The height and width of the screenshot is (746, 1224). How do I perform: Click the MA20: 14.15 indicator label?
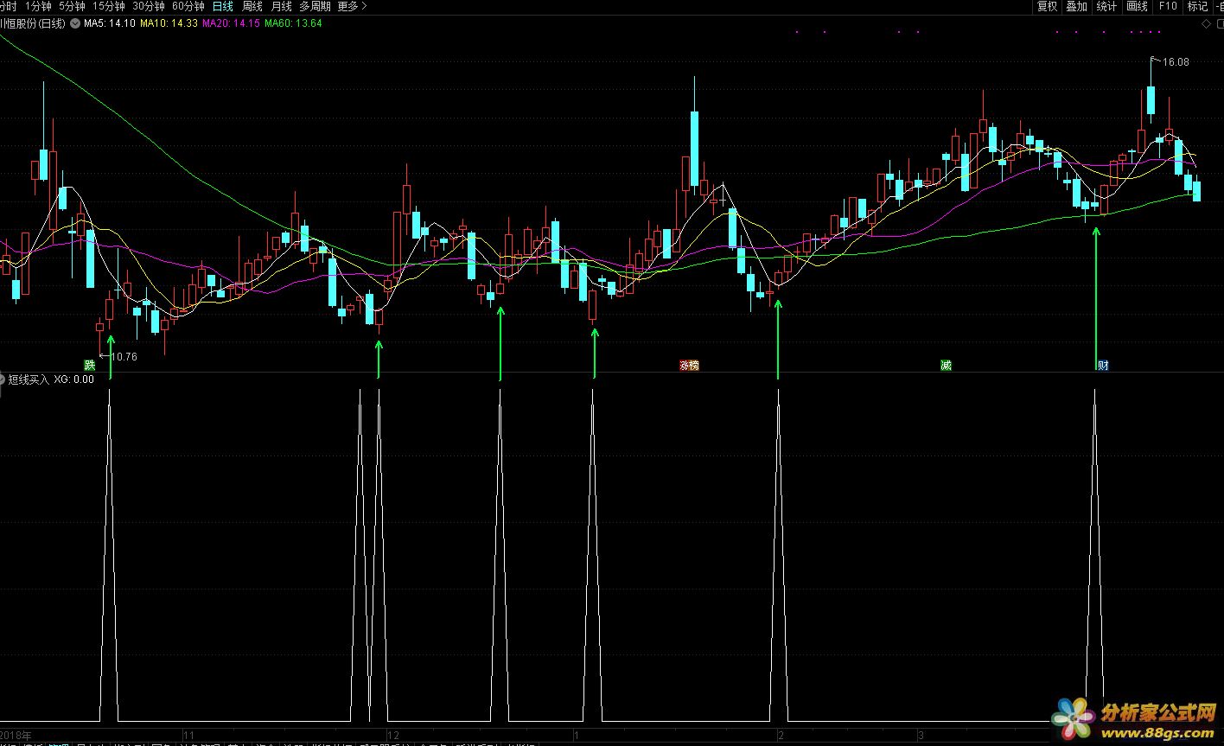coord(231,23)
